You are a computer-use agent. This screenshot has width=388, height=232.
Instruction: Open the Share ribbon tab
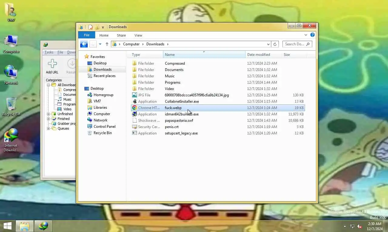click(x=121, y=35)
